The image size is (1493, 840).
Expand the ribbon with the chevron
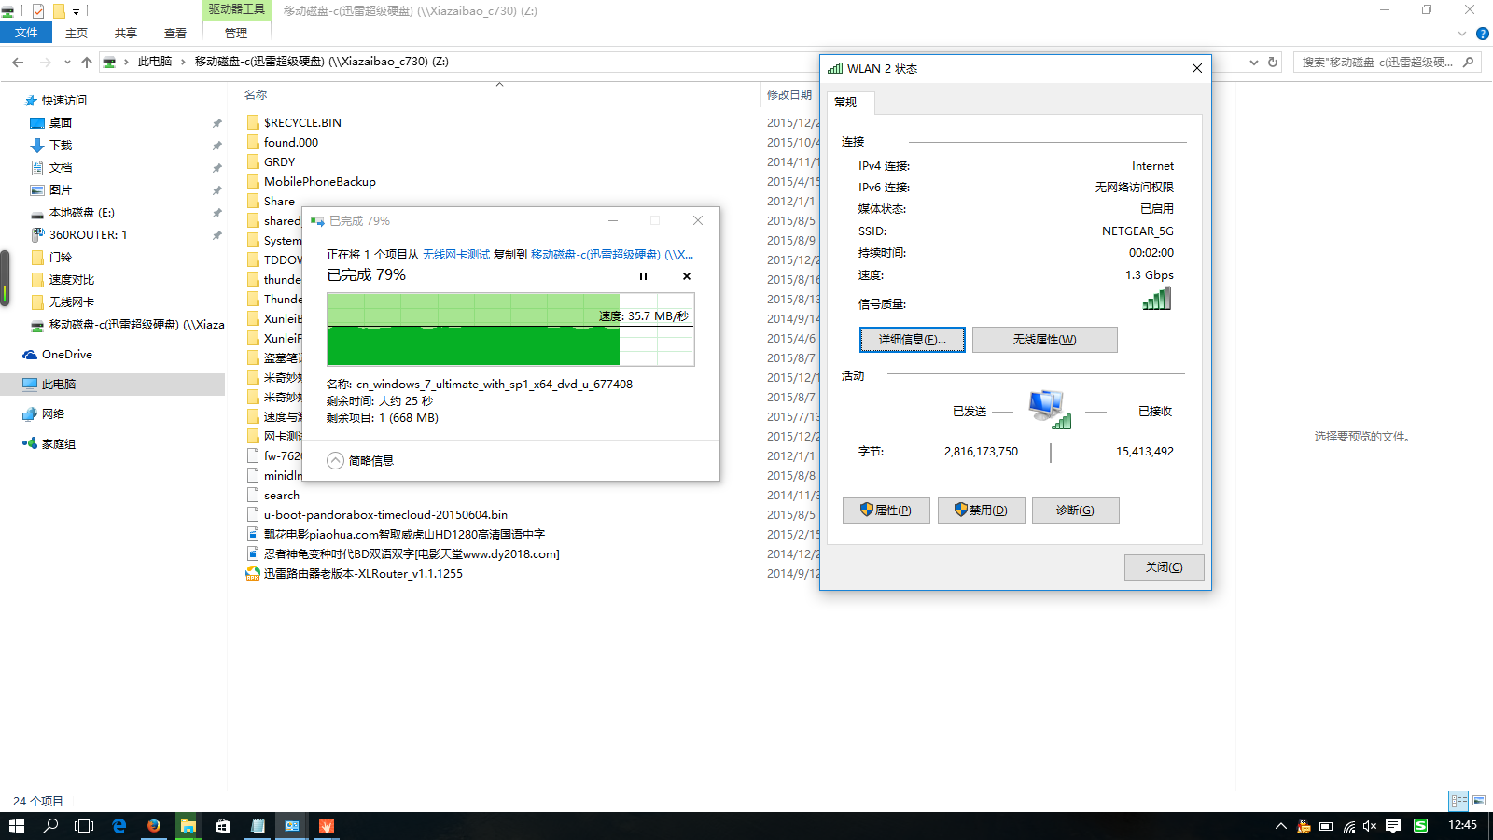coord(1462,34)
